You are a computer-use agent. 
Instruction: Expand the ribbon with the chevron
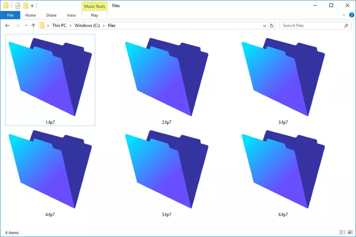point(344,15)
